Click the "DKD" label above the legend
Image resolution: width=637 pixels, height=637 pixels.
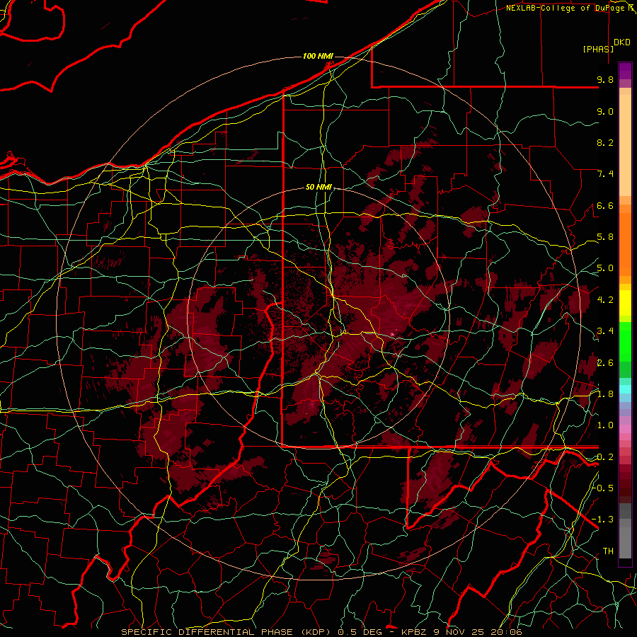pos(622,42)
